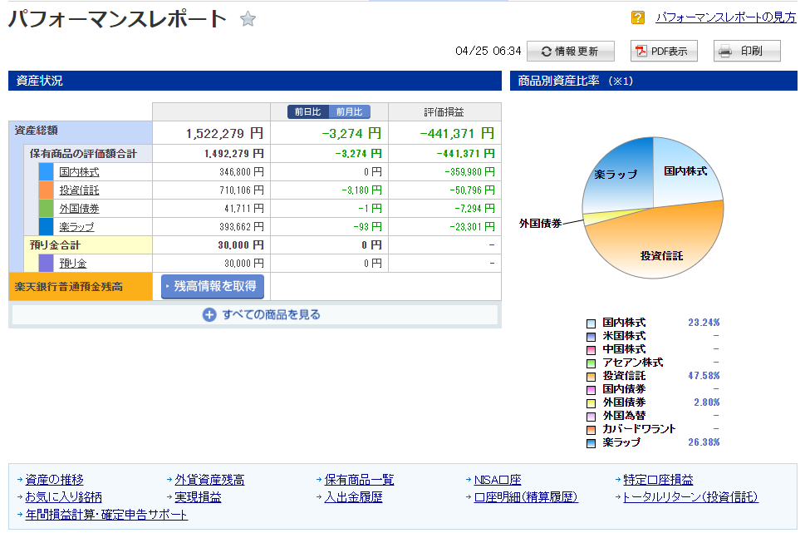Click the PDF表示 button

664,52
